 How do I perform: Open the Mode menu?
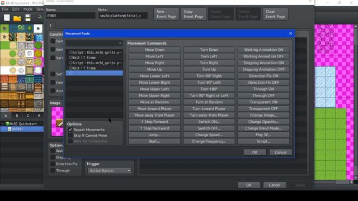coord(28,9)
